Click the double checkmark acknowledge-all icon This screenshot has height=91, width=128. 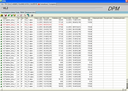(21, 15)
